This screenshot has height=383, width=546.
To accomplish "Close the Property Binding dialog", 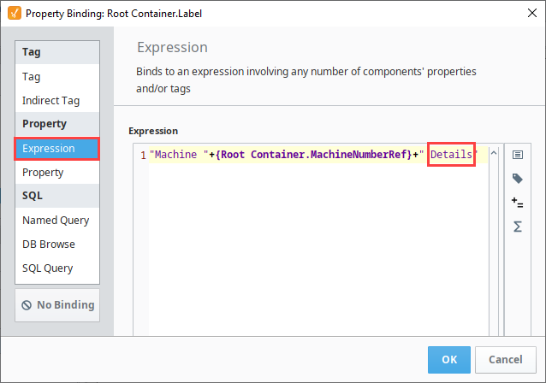I will click(x=531, y=13).
